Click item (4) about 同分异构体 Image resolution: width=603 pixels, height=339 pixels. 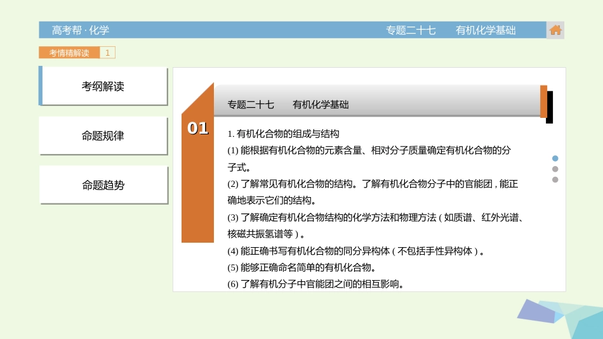pyautogui.click(x=355, y=251)
